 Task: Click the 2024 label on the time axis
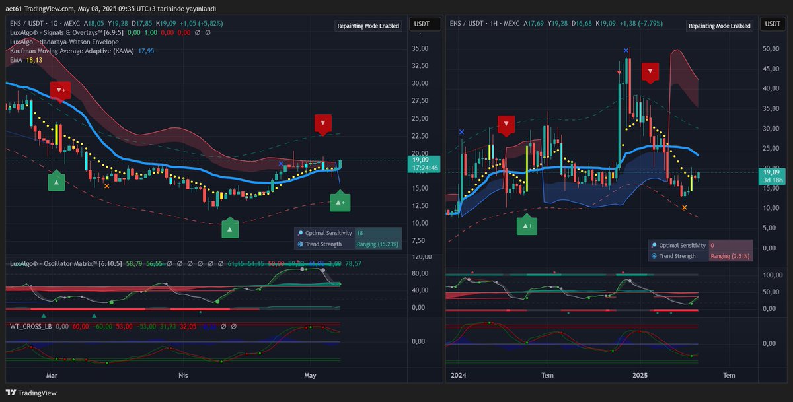458,375
